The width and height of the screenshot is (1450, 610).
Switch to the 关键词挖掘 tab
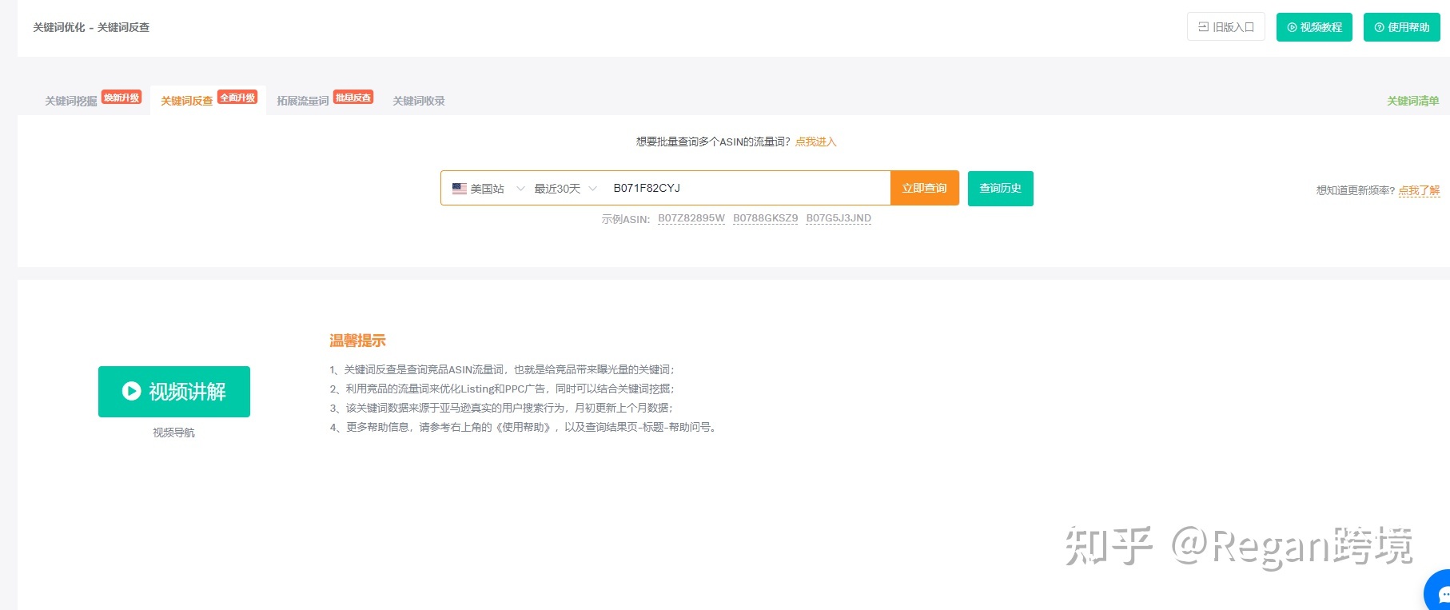tap(71, 101)
